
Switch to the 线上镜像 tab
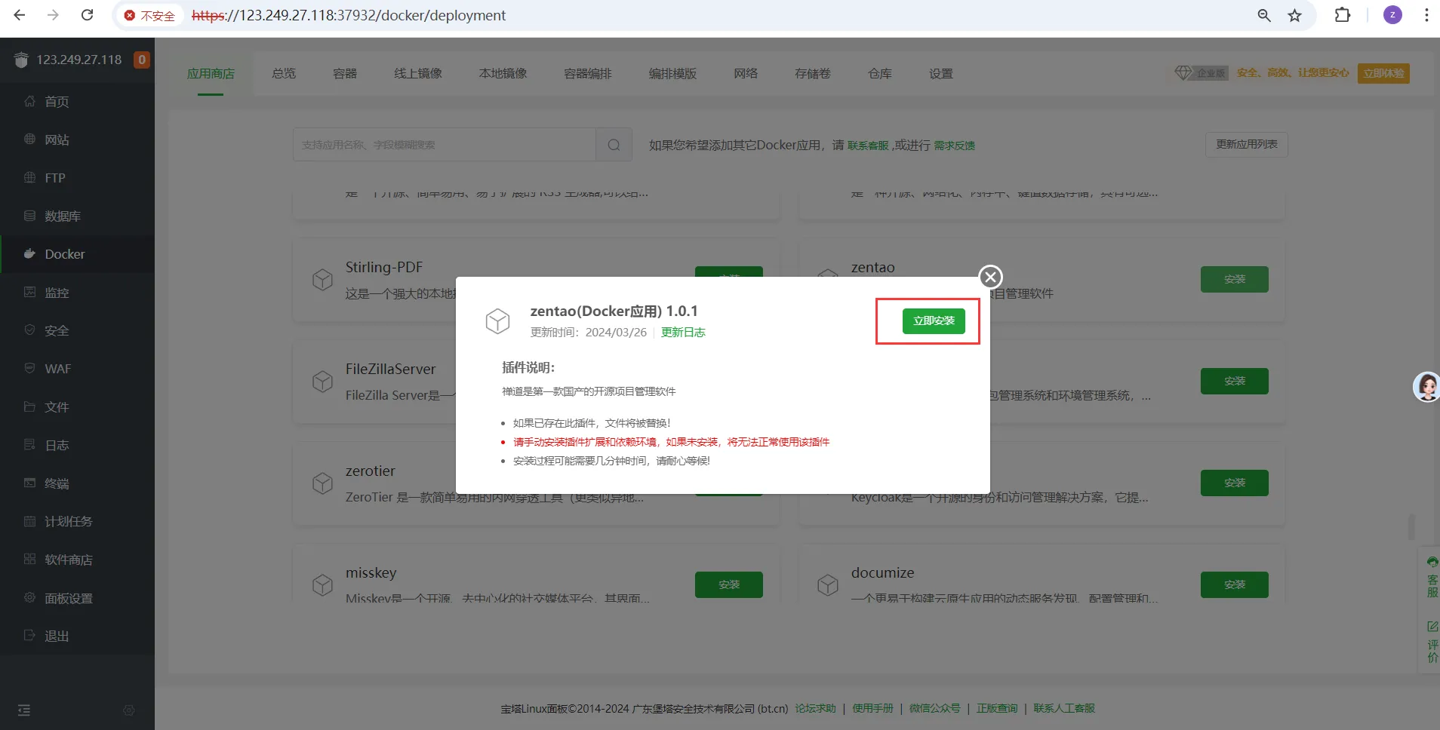pyautogui.click(x=418, y=74)
